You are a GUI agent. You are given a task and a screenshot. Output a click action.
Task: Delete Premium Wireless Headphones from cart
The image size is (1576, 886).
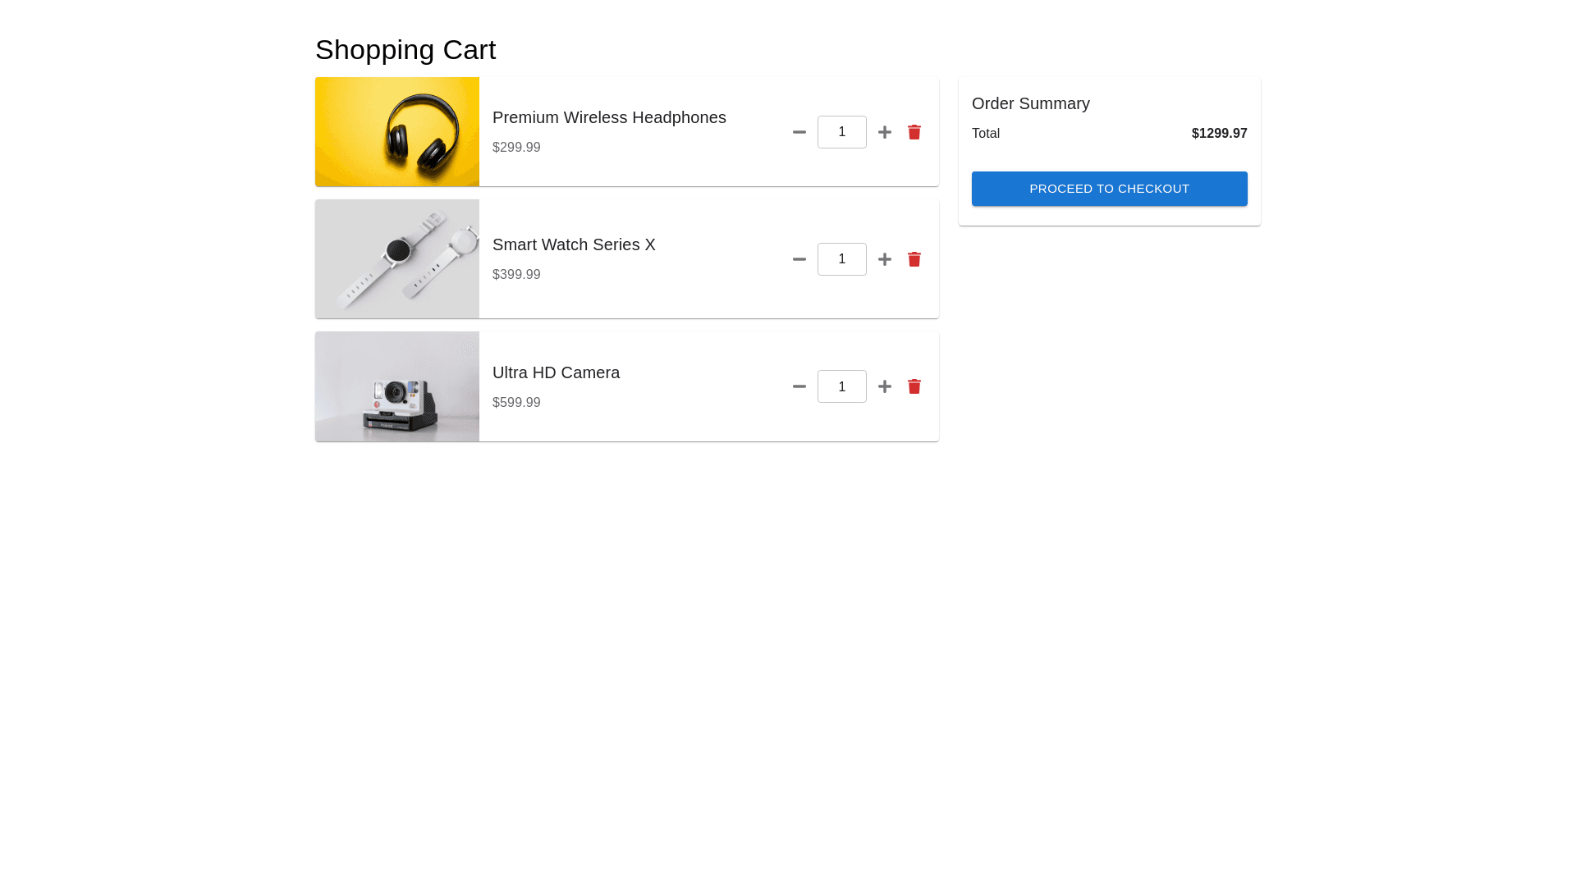pos(914,132)
